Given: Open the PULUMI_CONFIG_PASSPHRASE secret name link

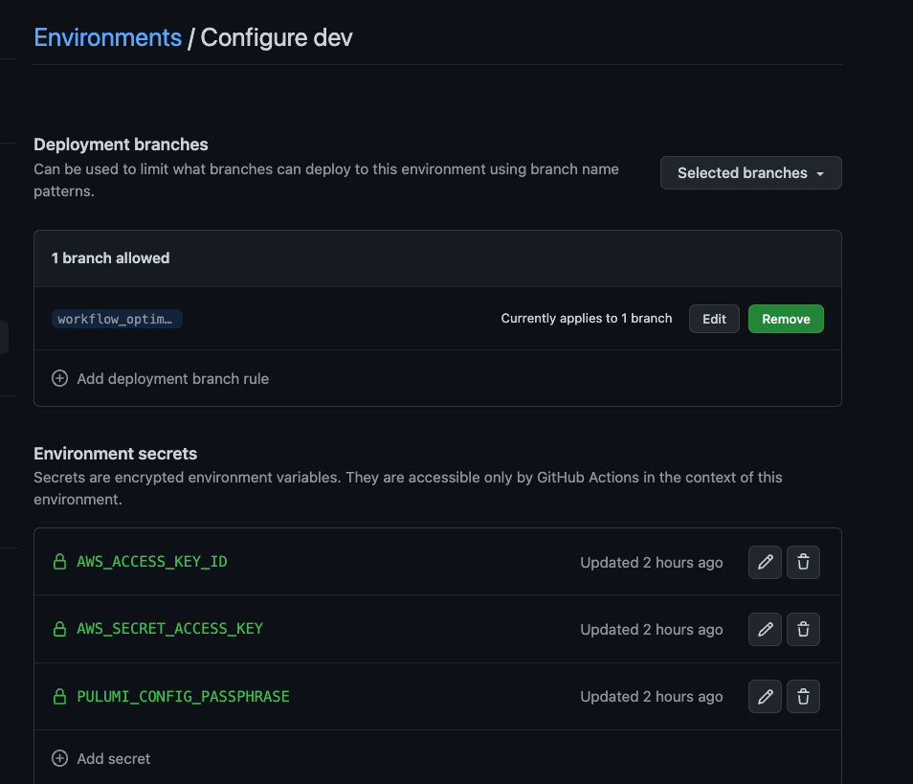Looking at the screenshot, I should (x=182, y=696).
